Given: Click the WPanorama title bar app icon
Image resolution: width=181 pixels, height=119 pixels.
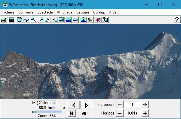Looking at the screenshot, I should pyautogui.click(x=5, y=5).
